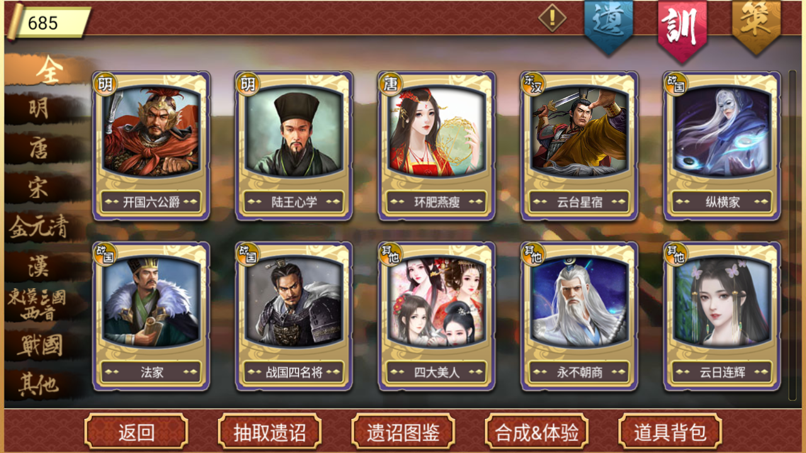This screenshot has width=806, height=453.
Task: Open 合成&体验 button
Action: click(x=536, y=432)
